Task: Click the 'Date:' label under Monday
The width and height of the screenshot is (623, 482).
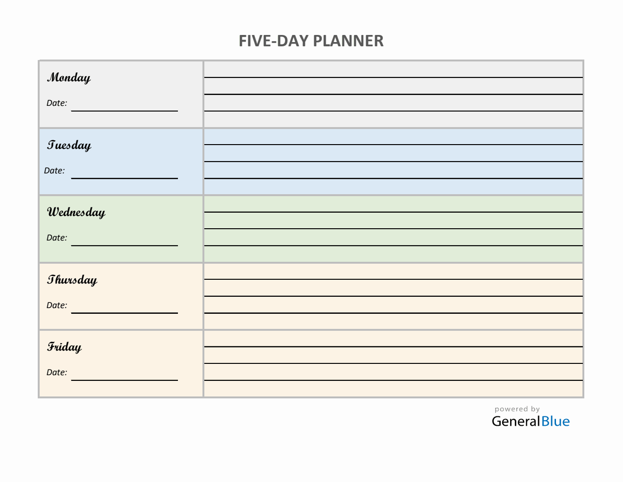Action: pos(57,103)
